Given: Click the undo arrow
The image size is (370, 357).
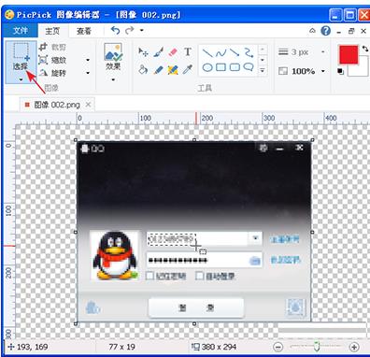Looking at the screenshot, I should 115,30.
